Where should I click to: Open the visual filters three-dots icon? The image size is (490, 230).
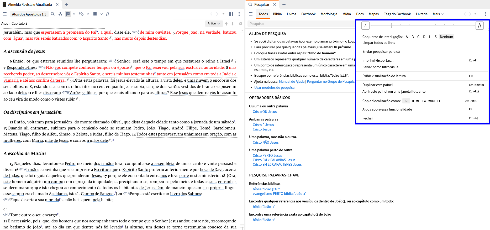(x=60, y=14)
